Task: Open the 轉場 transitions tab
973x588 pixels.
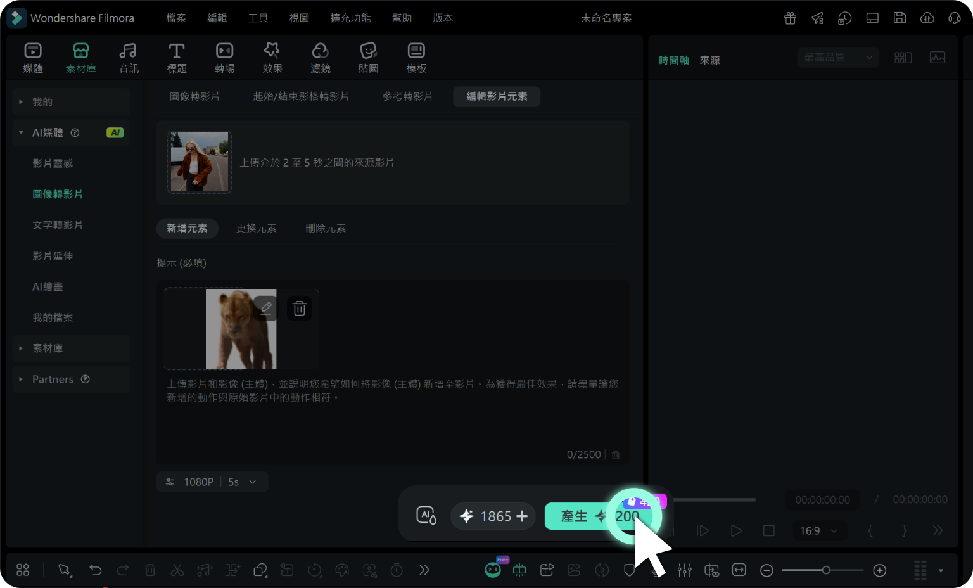Action: (x=224, y=58)
